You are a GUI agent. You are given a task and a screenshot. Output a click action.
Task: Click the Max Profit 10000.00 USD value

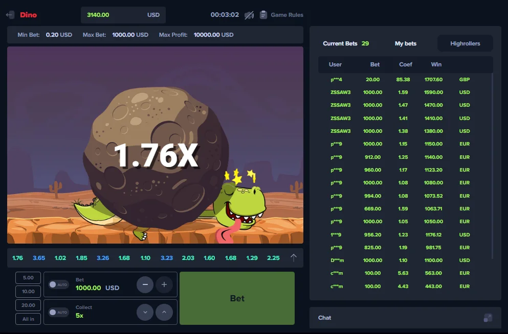click(x=213, y=35)
